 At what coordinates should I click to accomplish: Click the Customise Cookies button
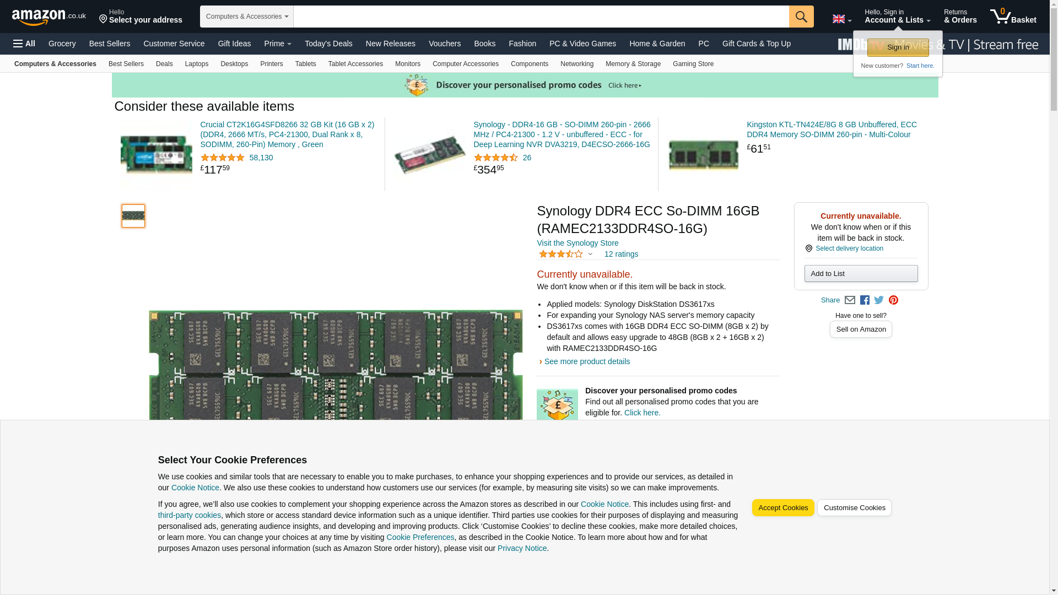click(854, 507)
